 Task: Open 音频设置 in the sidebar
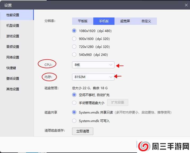coord(13,47)
